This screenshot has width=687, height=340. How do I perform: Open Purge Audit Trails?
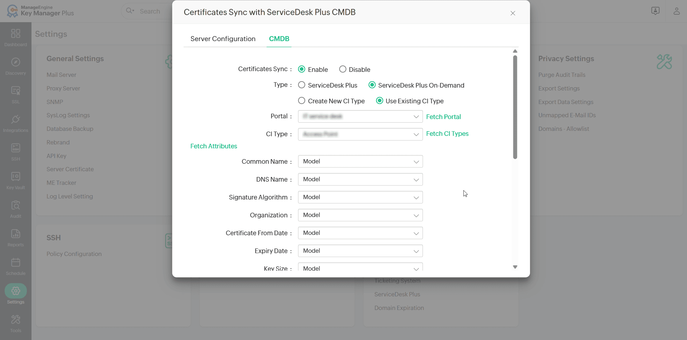(562, 75)
